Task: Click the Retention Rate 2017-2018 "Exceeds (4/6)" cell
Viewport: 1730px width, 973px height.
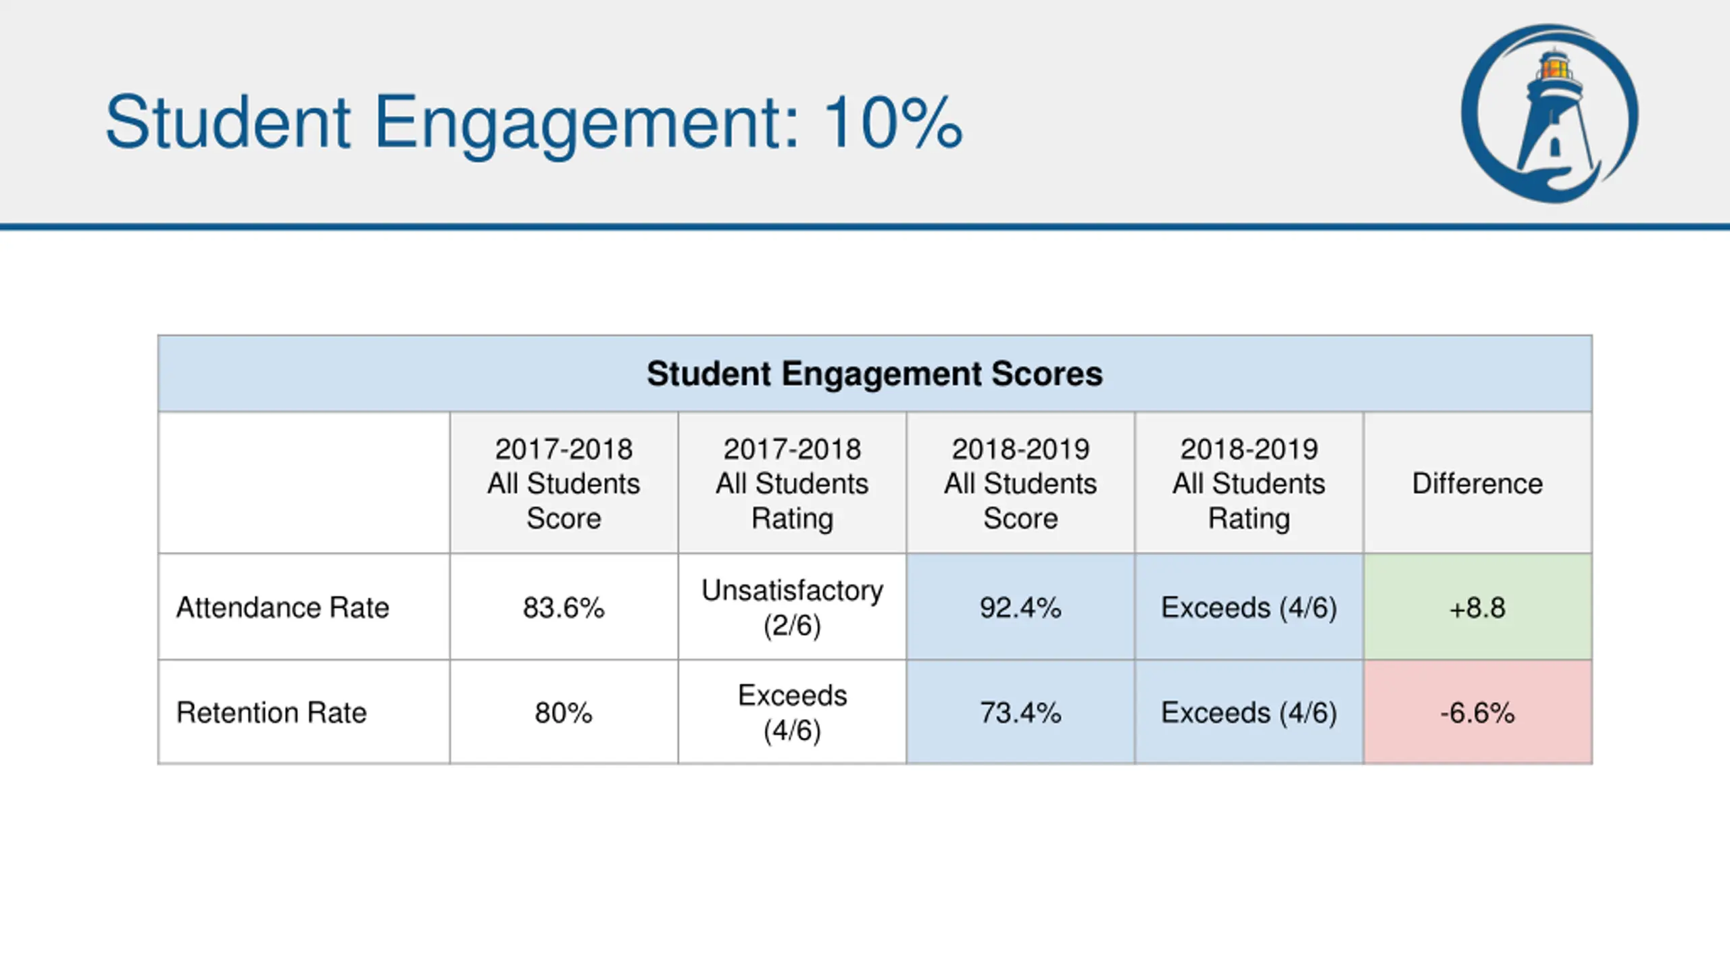Action: coord(792,713)
